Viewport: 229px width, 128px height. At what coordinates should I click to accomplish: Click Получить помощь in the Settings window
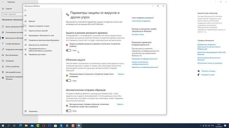click(x=208, y=71)
